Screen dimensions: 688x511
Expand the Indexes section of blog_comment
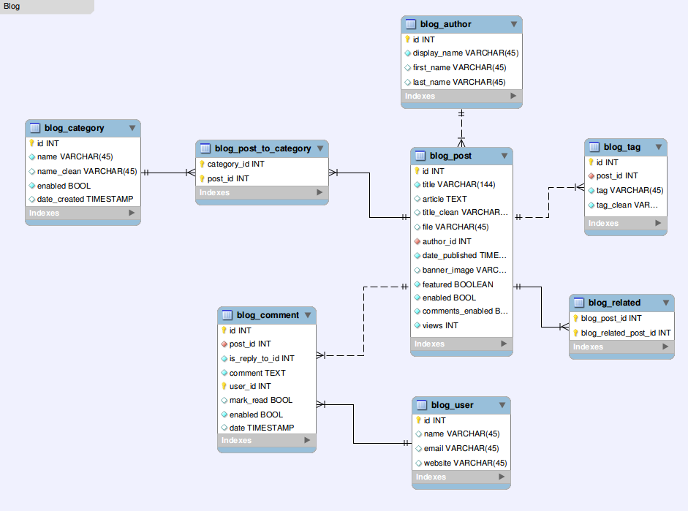pos(266,441)
